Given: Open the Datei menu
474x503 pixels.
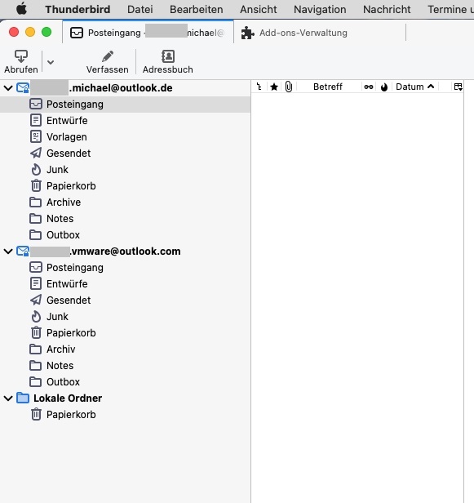Looking at the screenshot, I should 140,9.
